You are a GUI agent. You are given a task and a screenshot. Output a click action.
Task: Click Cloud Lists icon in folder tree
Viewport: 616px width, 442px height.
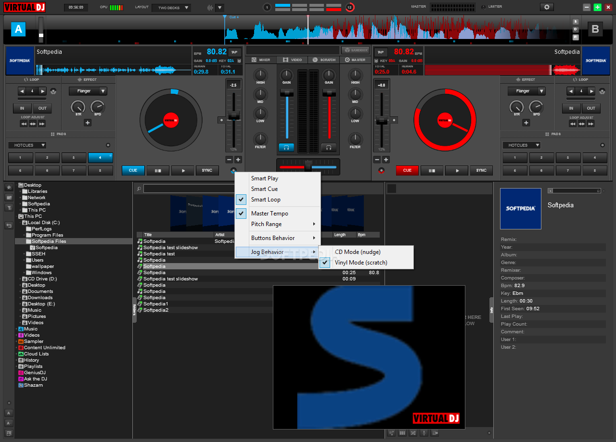pos(21,354)
